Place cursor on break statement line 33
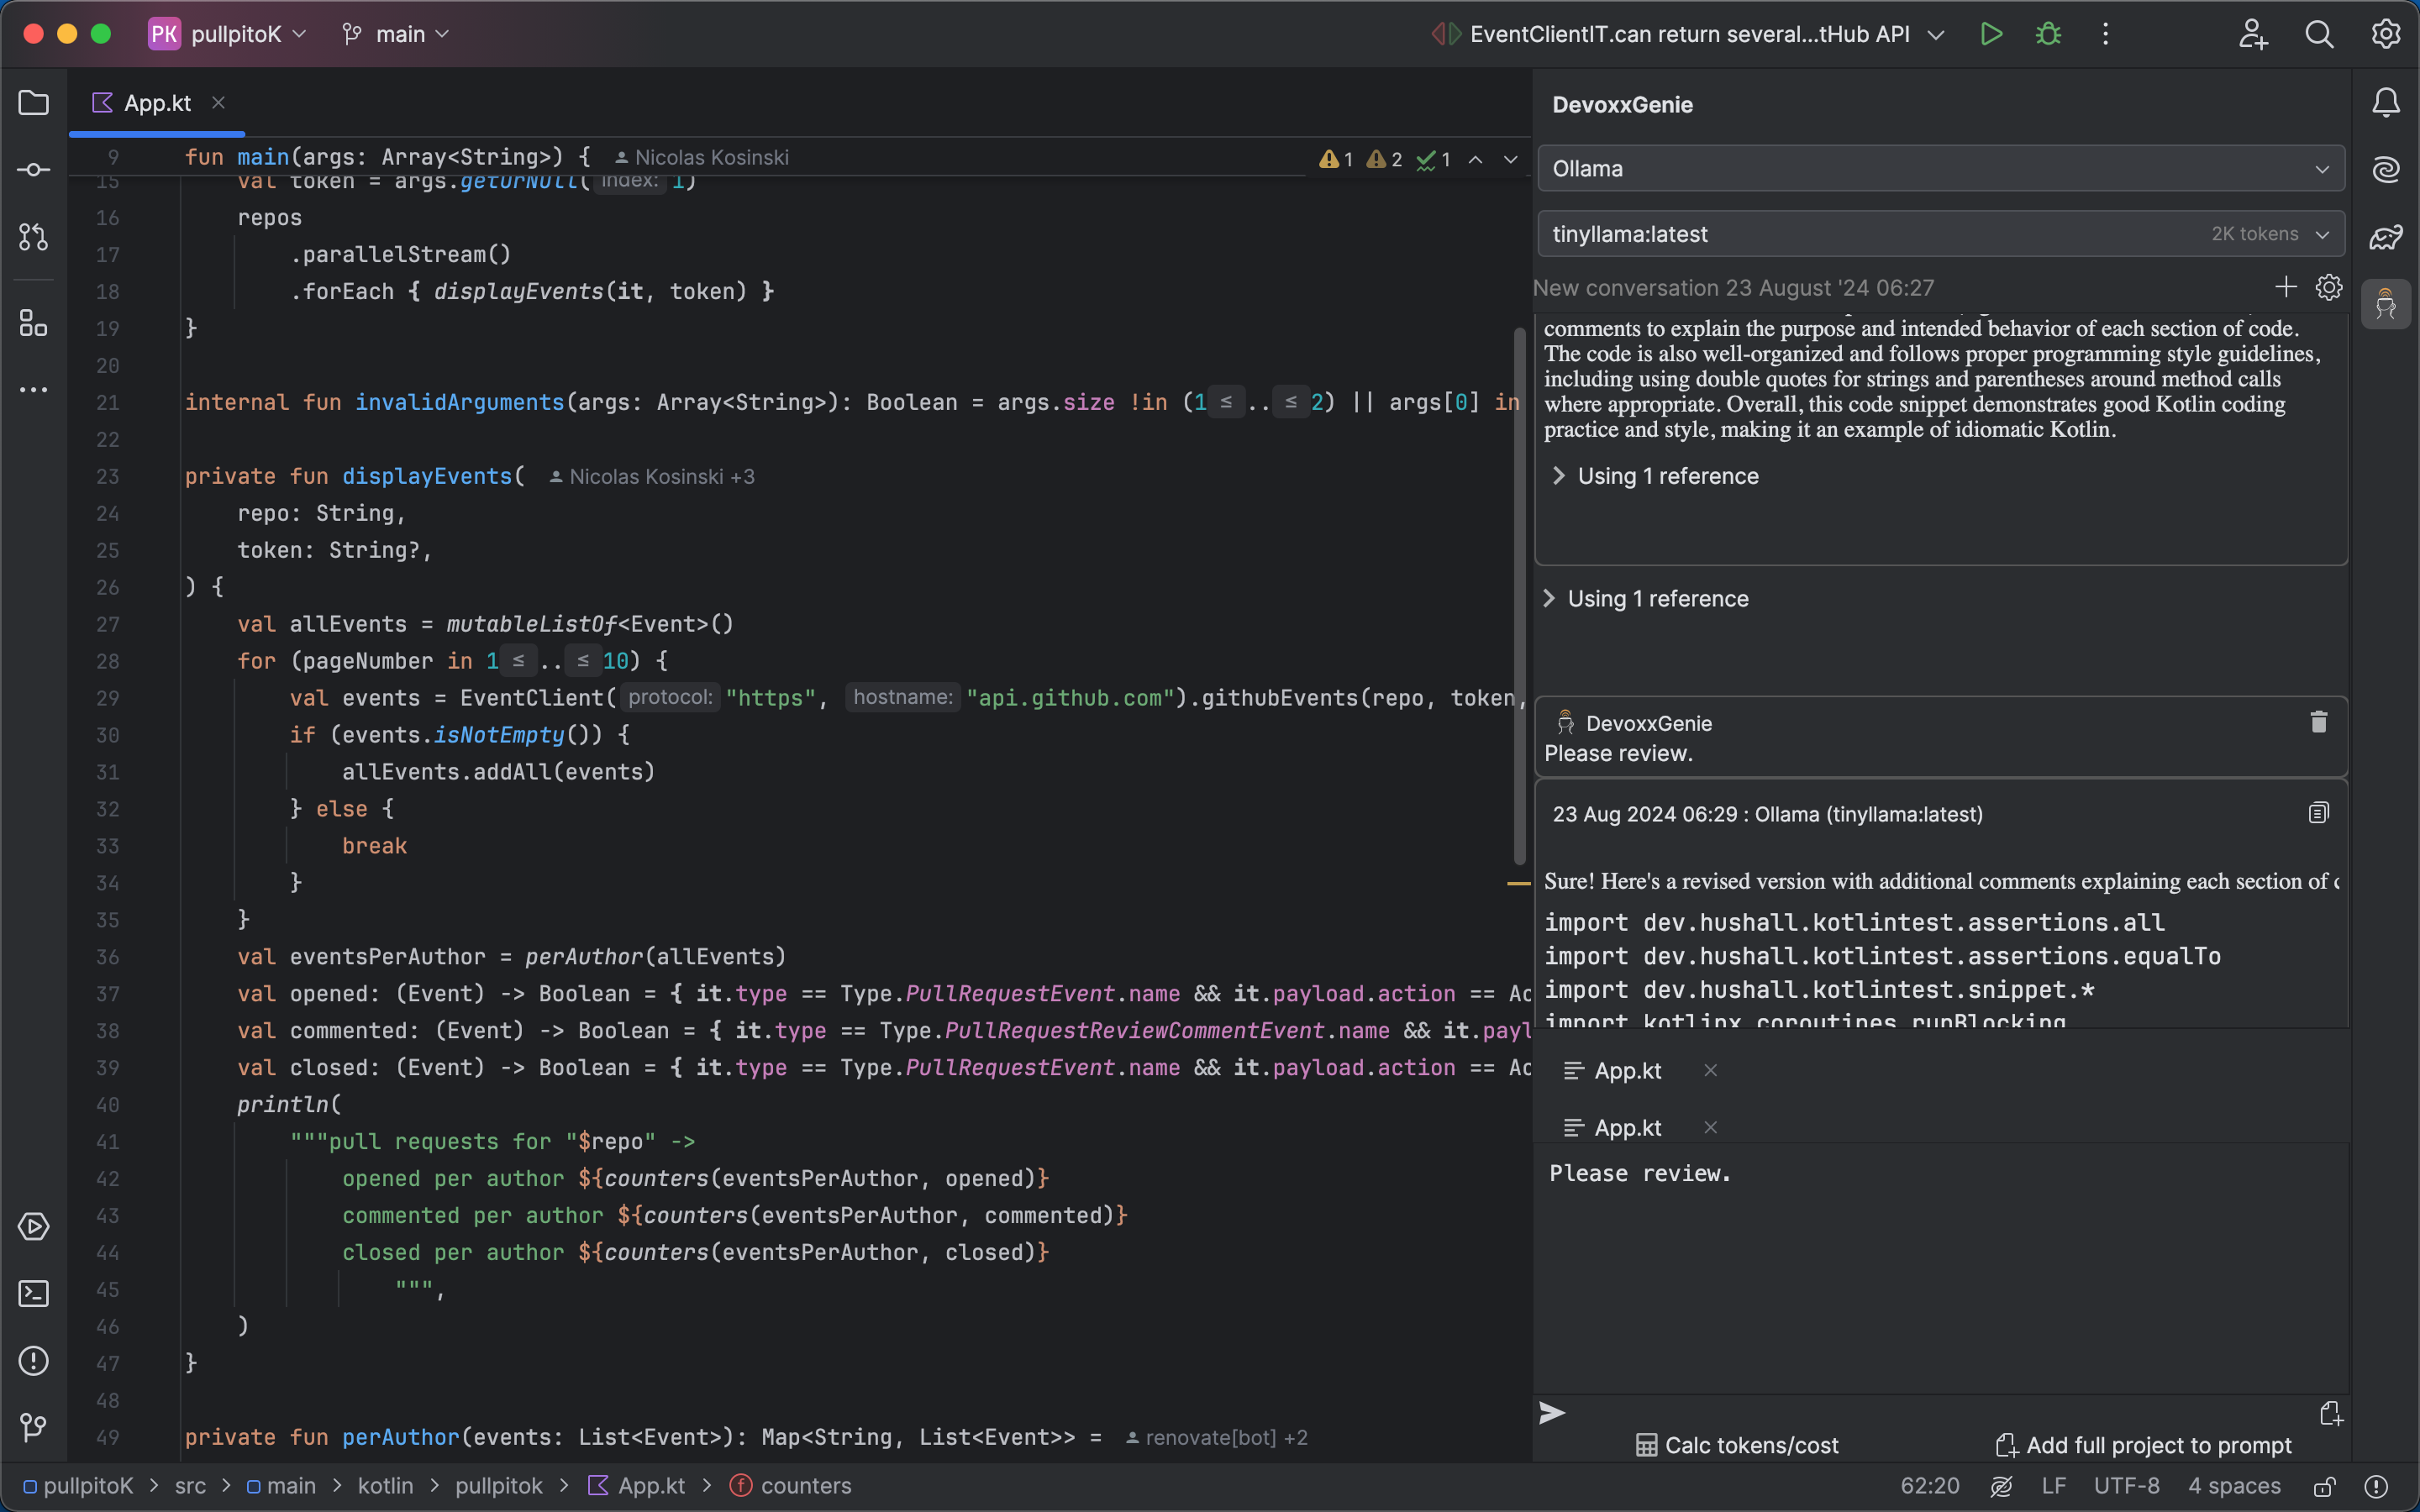This screenshot has width=2420, height=1512. pyautogui.click(x=374, y=846)
